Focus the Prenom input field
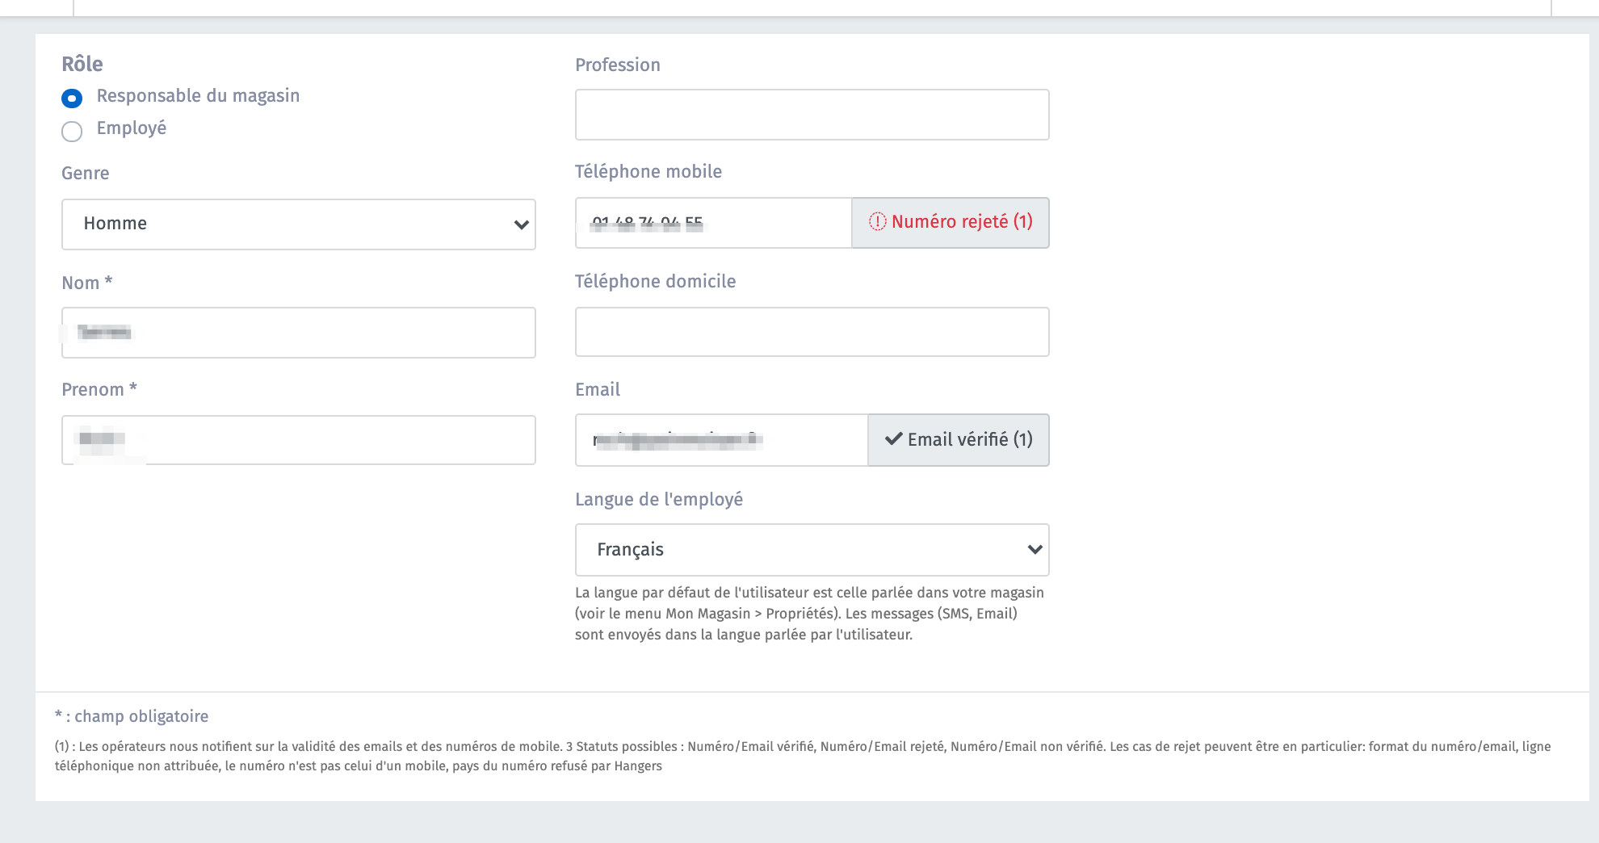 pyautogui.click(x=323, y=440)
